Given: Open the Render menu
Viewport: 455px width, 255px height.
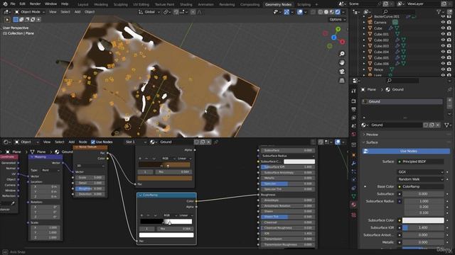Looking at the screenshot, I should (x=35, y=4).
